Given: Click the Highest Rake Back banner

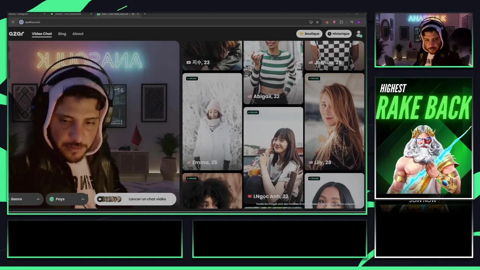Looking at the screenshot, I should pyautogui.click(x=424, y=138).
